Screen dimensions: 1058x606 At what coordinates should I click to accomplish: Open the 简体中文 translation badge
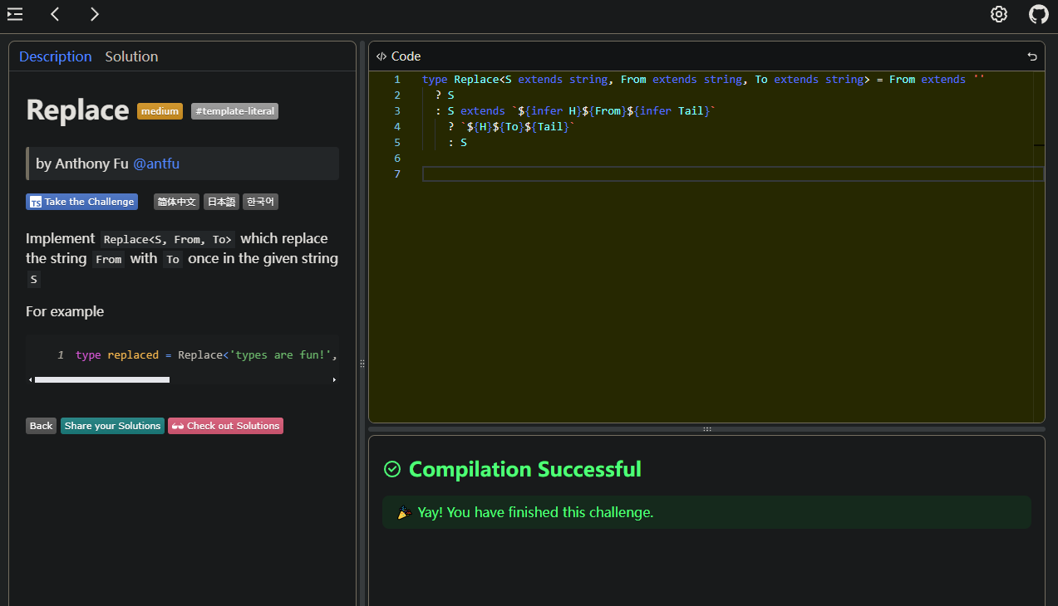click(x=176, y=202)
